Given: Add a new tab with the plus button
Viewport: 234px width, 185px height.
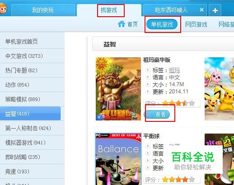Looking at the screenshot, I should 215,10.
